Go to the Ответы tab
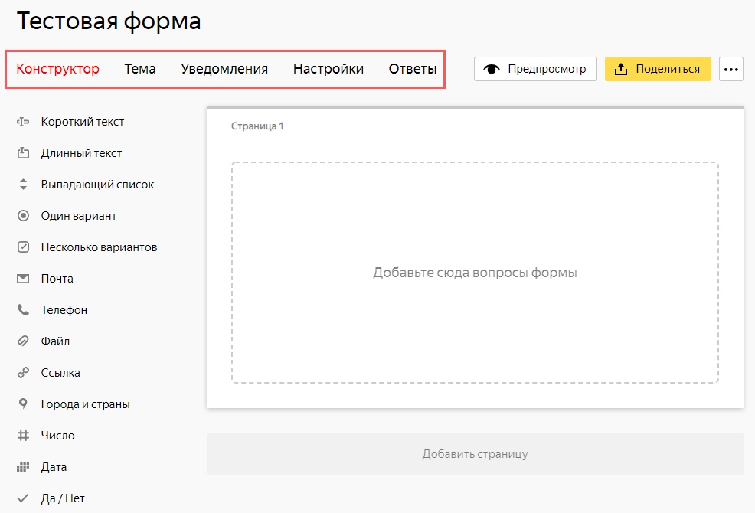Image resolution: width=755 pixels, height=513 pixels. tap(413, 69)
